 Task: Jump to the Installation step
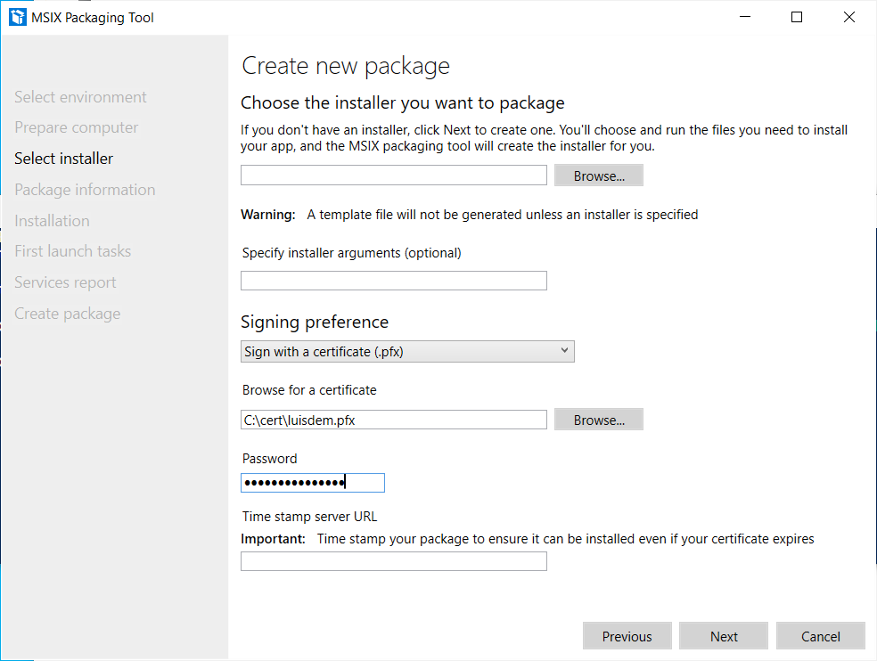point(52,221)
